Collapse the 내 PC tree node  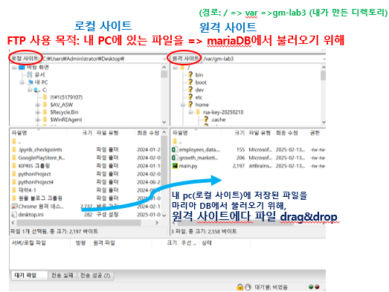(22, 82)
